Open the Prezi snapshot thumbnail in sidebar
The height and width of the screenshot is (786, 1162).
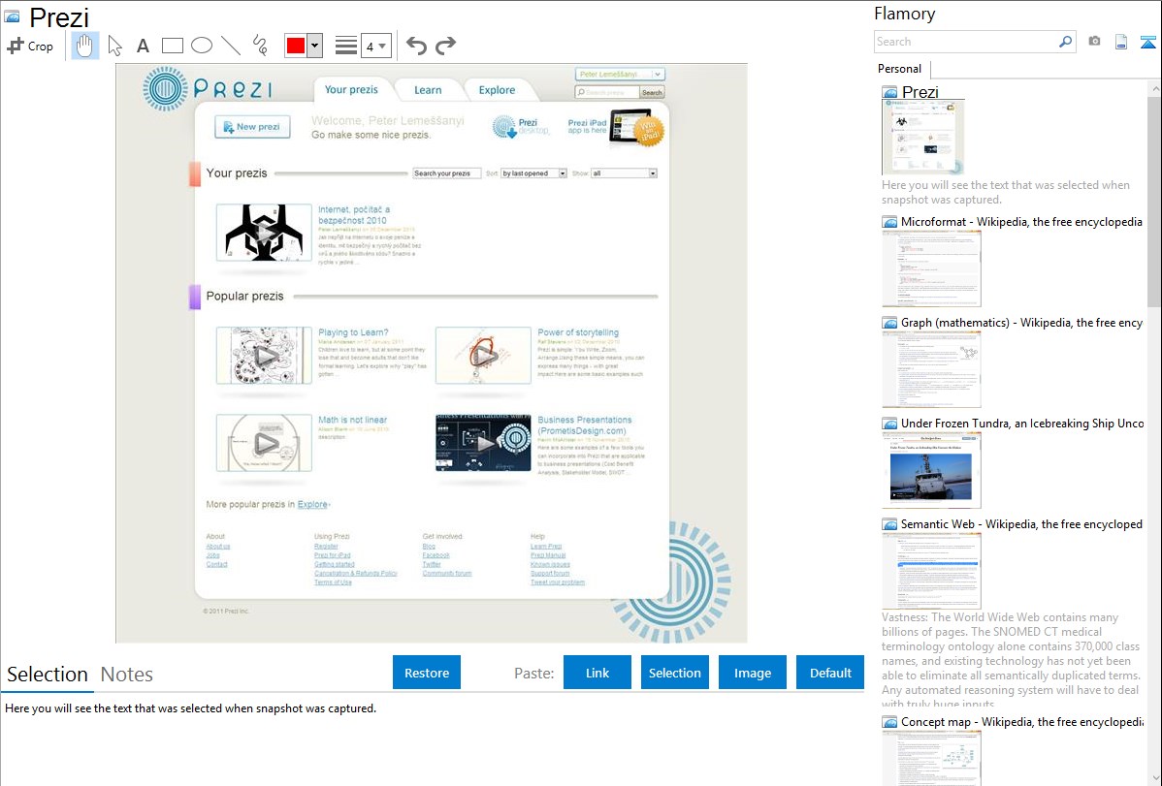(x=922, y=138)
